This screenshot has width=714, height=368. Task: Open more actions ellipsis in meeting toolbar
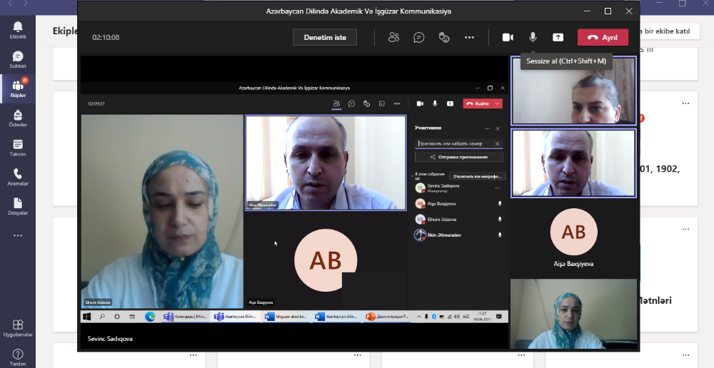(470, 37)
